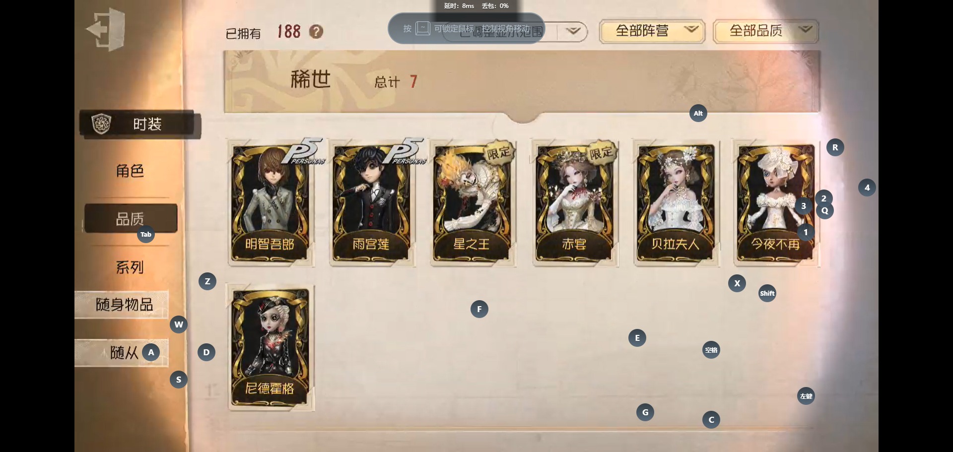
Task: Click the Alt key overlay bubble
Action: 698,113
